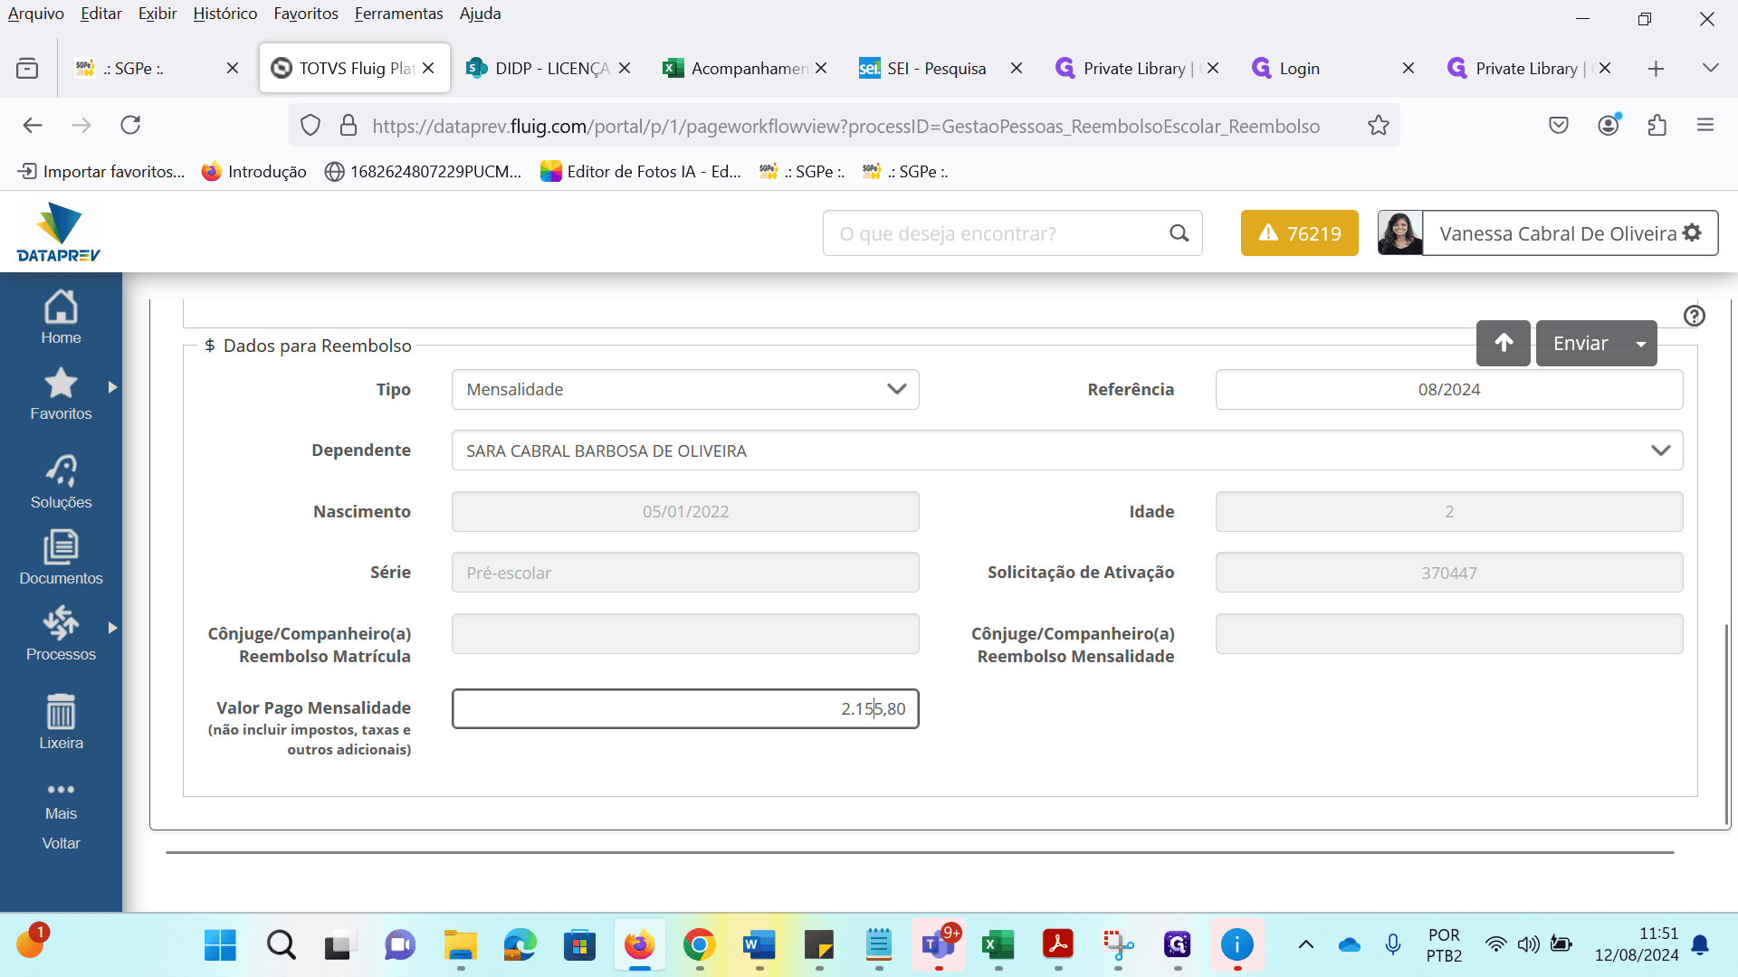The image size is (1738, 977).
Task: Click the Nascimento field 05/01/2022
Action: tap(685, 511)
